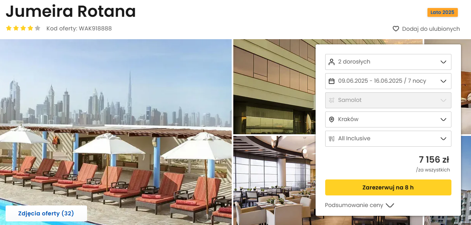471x225 pixels.
Task: Click the fifth grey rating star
Action: point(38,28)
